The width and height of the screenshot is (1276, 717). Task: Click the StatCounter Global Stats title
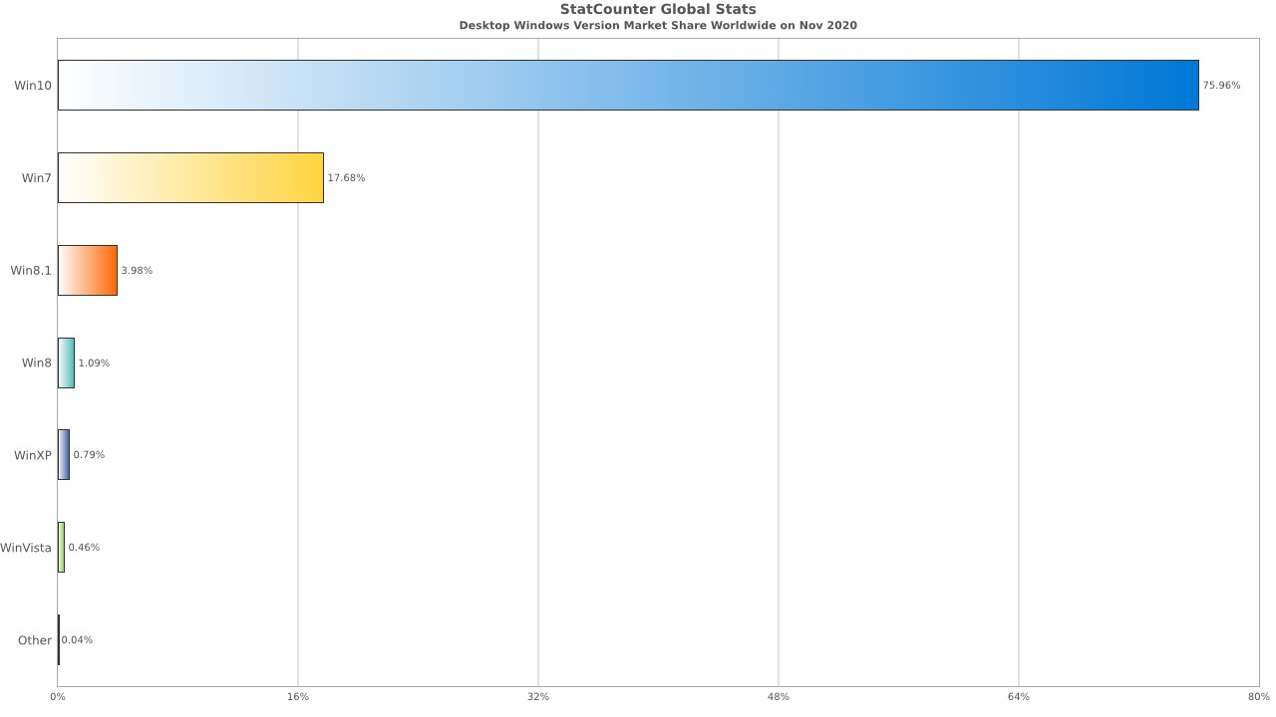657,10
